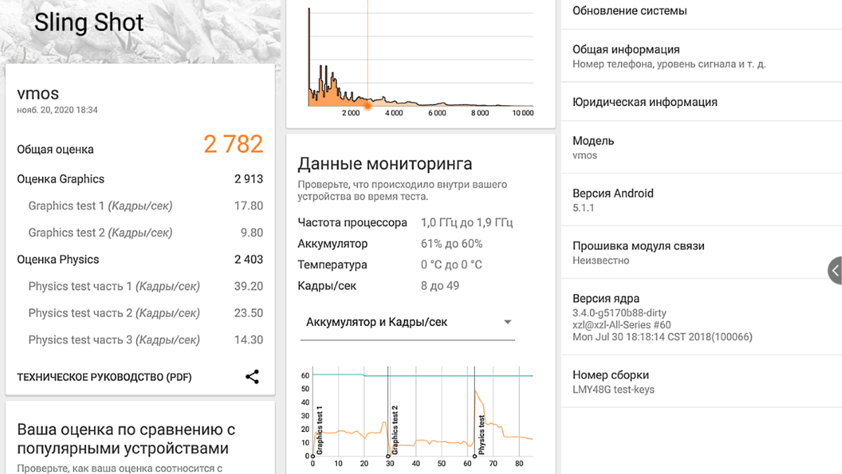Viewport: 842px width, 474px height.
Task: Click the Physics test chart marker
Action: coord(474,456)
